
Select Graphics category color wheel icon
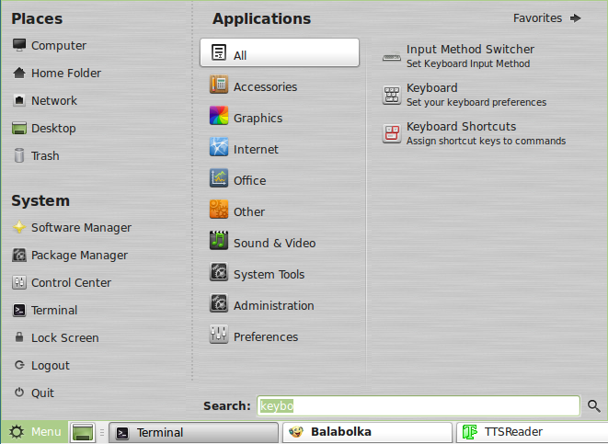click(x=219, y=116)
